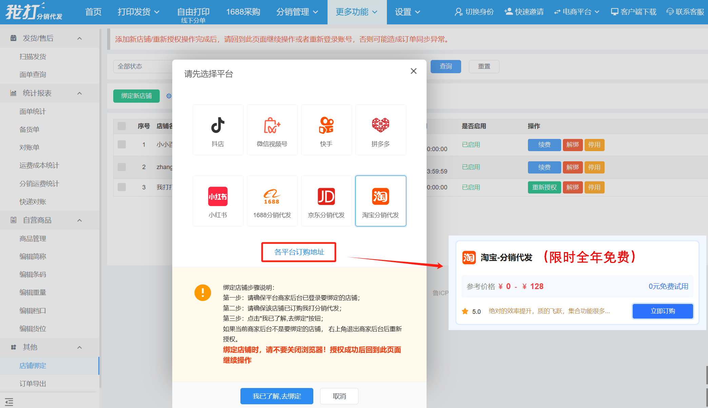708x408 pixels.
Task: Open 扫描发货 in the sidebar
Action: click(x=33, y=57)
